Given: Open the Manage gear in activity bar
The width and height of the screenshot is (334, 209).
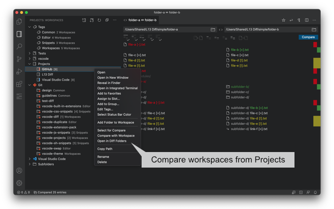Looking at the screenshot, I should click(19, 183).
